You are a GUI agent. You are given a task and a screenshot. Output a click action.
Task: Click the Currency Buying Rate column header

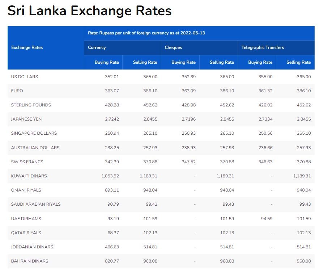click(107, 62)
